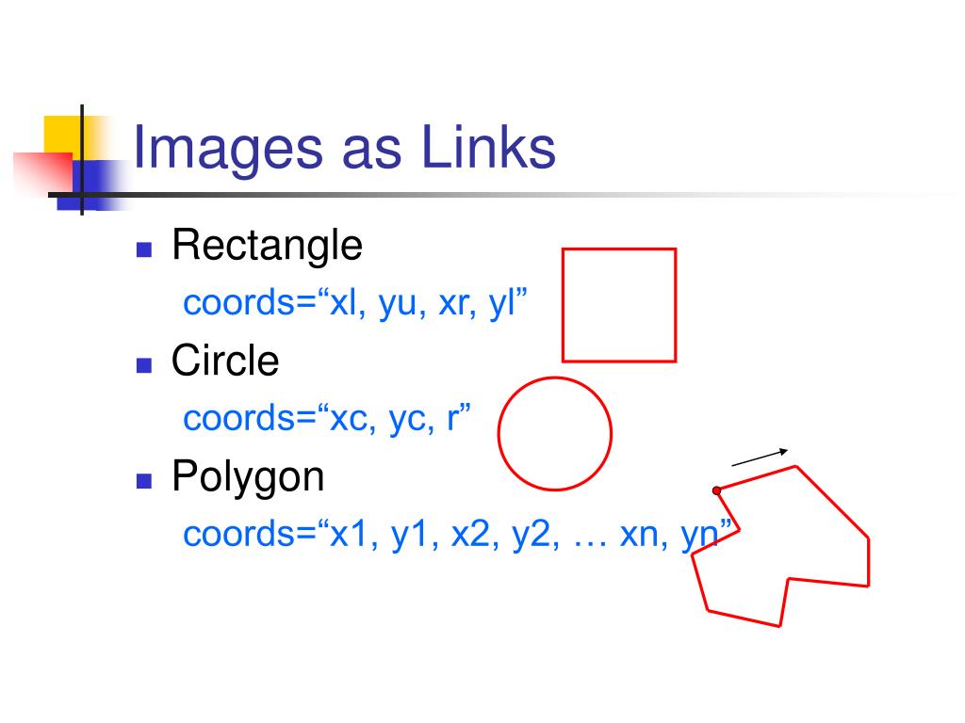Image resolution: width=965 pixels, height=723 pixels.
Task: Click the coords="xl, yu, xr, yl" line
Action: [355, 303]
